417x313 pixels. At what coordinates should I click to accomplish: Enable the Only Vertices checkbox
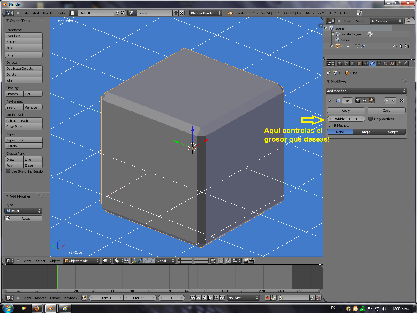pos(371,119)
